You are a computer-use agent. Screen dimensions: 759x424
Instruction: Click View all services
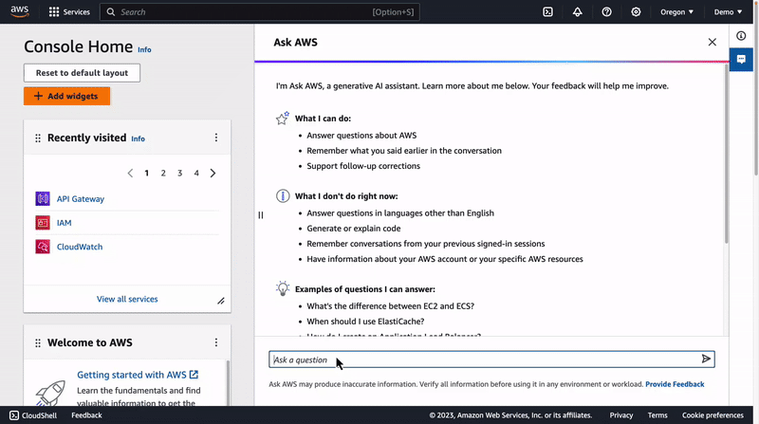click(127, 299)
